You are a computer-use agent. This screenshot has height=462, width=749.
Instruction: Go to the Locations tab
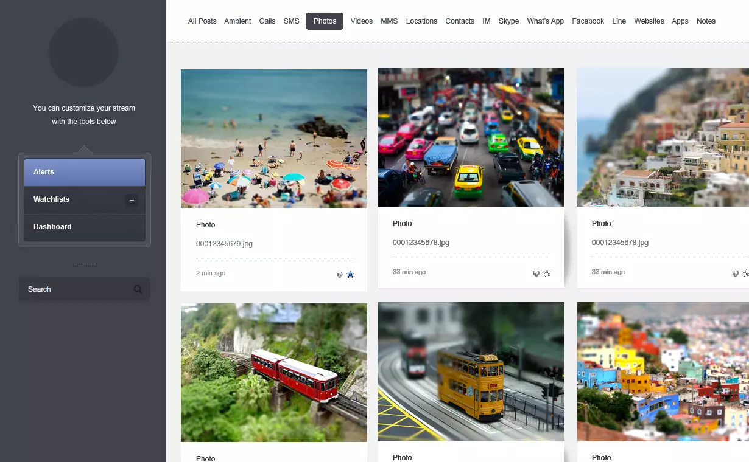pos(421,21)
